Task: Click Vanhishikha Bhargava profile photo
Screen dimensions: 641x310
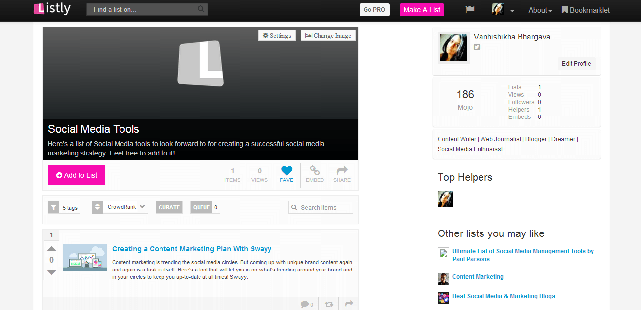Action: click(x=453, y=47)
